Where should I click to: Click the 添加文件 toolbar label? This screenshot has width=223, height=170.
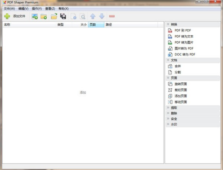click(x=19, y=16)
